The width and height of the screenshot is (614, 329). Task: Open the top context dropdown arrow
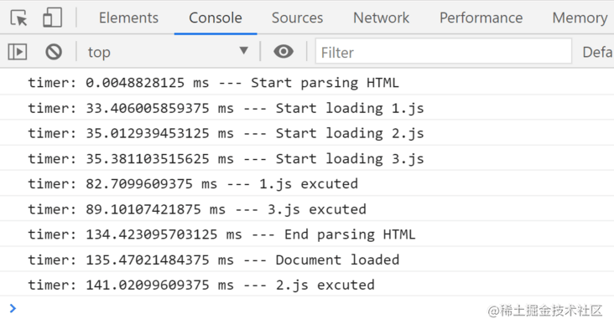coord(244,51)
